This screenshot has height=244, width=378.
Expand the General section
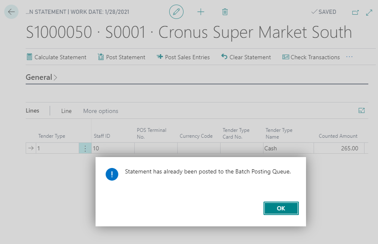tap(42, 77)
